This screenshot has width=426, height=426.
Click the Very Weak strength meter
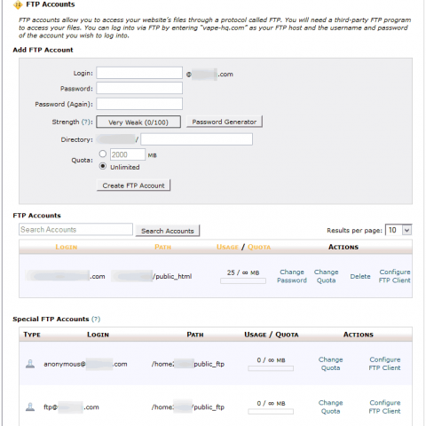[x=138, y=122]
